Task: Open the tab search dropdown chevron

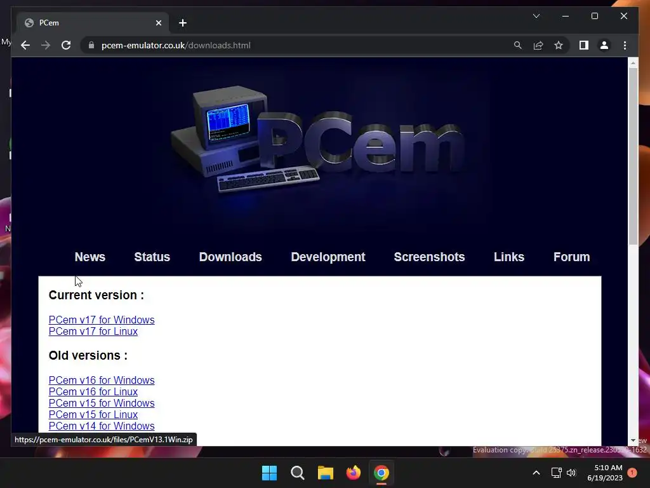Action: pyautogui.click(x=536, y=16)
